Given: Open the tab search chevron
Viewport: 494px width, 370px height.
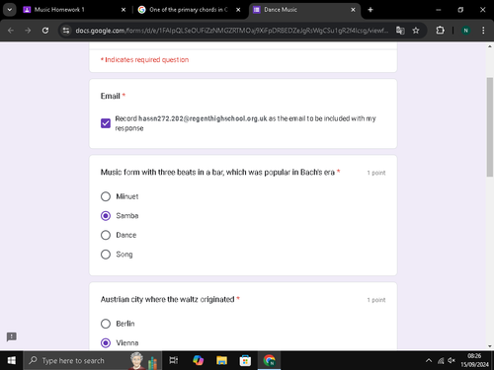Looking at the screenshot, I should pyautogui.click(x=10, y=10).
